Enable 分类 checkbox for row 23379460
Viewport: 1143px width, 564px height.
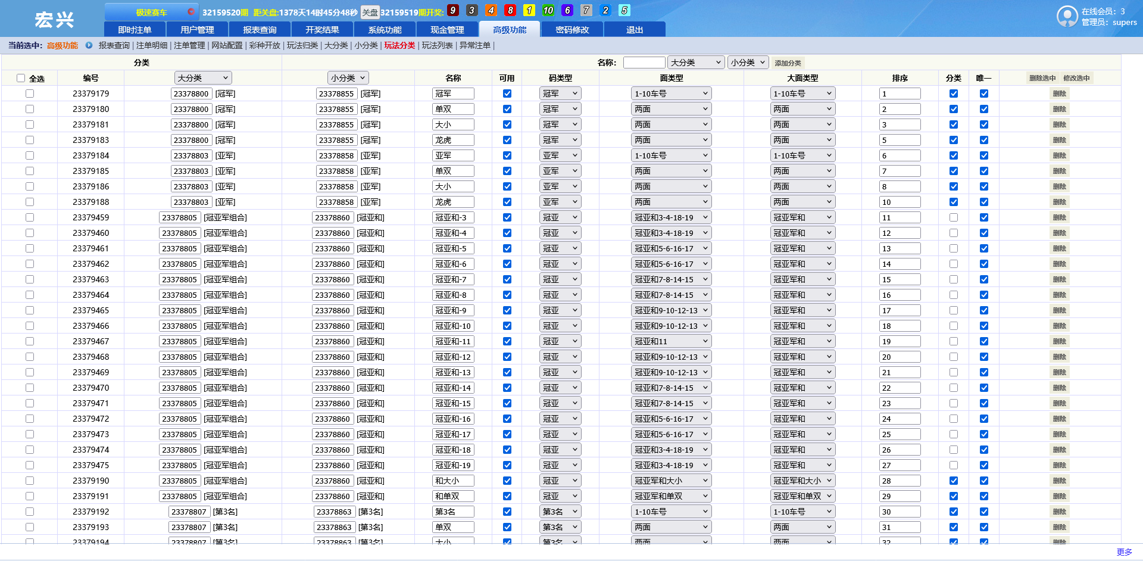pyautogui.click(x=954, y=233)
